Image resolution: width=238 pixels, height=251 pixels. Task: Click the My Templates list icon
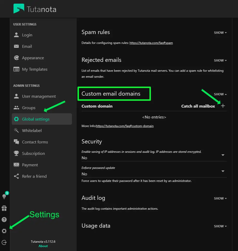[16, 69]
